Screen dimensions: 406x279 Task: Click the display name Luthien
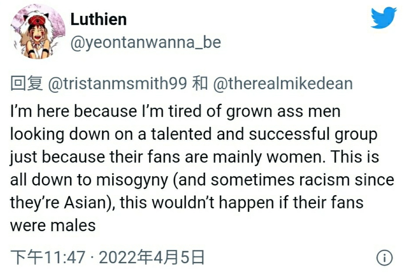[x=99, y=19]
